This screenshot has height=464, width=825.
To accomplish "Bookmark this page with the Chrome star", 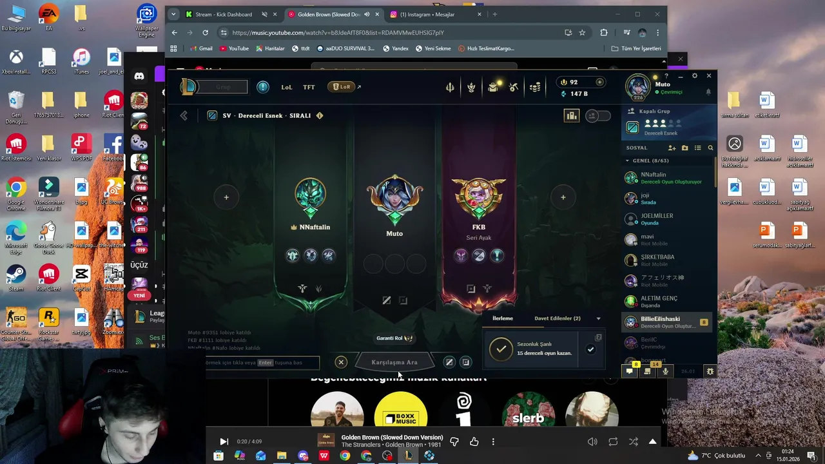I will click(582, 32).
